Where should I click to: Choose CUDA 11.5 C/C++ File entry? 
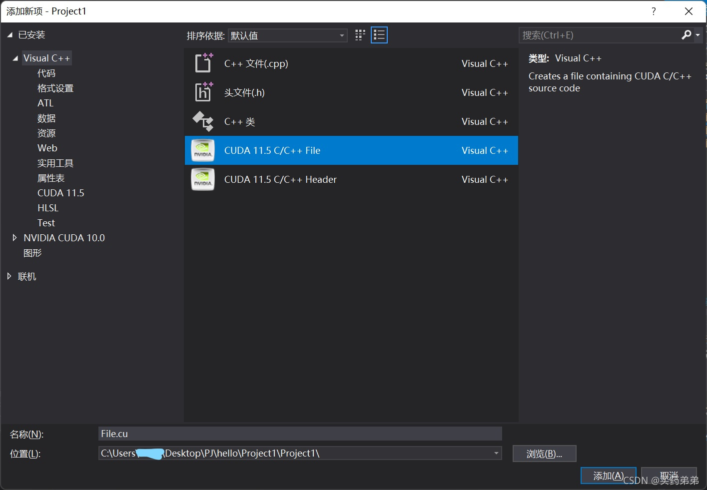(351, 150)
